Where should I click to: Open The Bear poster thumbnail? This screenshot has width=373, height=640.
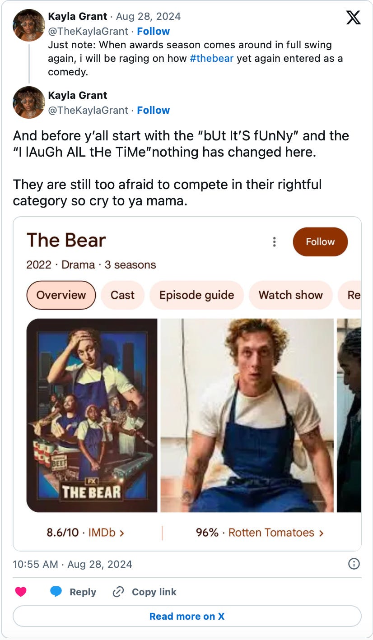[92, 415]
